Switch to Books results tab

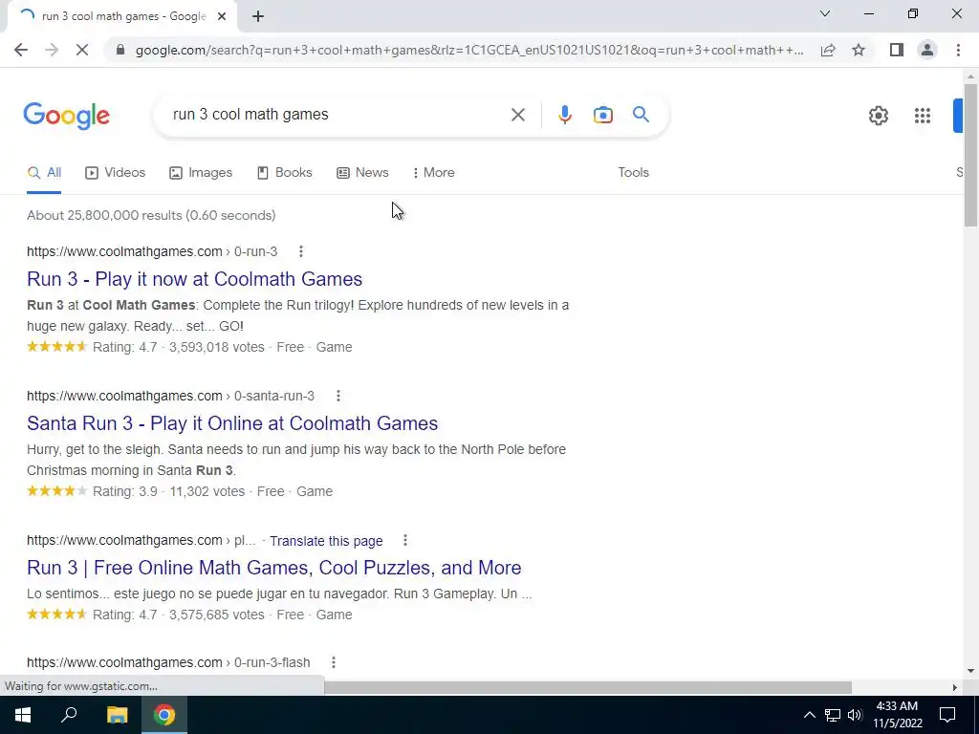[285, 173]
